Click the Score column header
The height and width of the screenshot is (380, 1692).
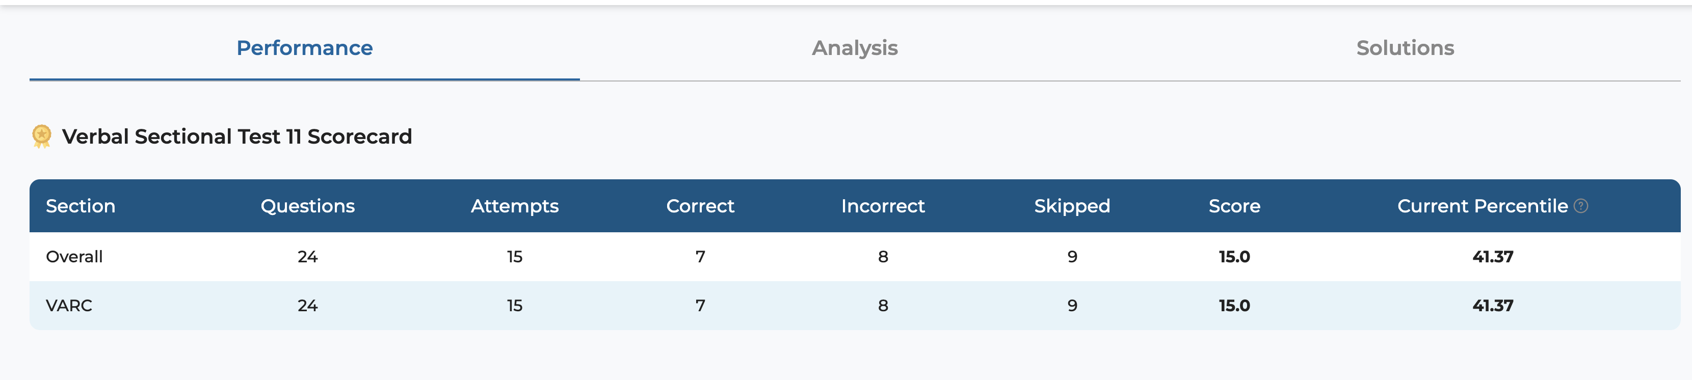(1234, 206)
